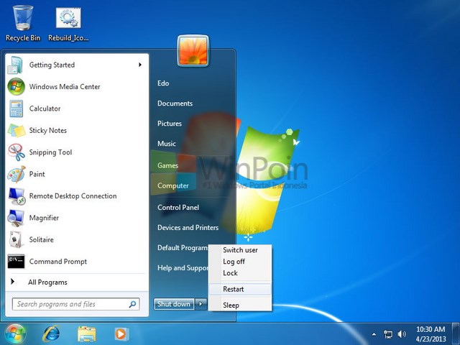Open the Edo user folder link
The width and height of the screenshot is (460, 345).
(x=163, y=83)
